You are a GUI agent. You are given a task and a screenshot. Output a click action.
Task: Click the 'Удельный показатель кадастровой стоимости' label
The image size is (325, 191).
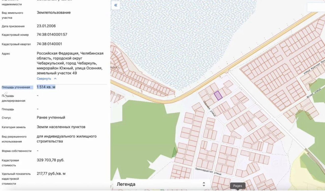pyautogui.click(x=16, y=179)
